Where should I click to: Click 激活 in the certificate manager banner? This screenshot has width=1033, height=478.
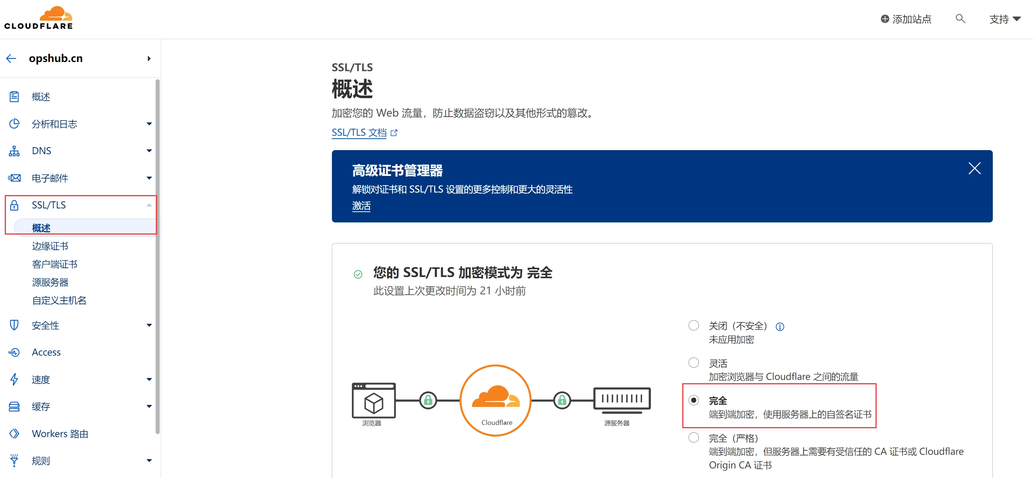pyautogui.click(x=361, y=206)
